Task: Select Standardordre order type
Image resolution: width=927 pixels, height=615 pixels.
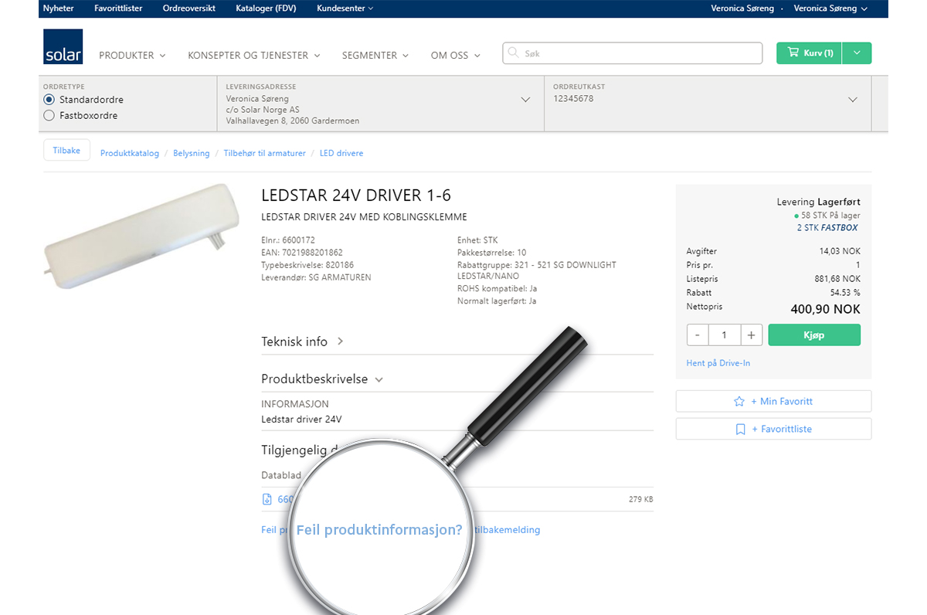Action: click(x=49, y=100)
